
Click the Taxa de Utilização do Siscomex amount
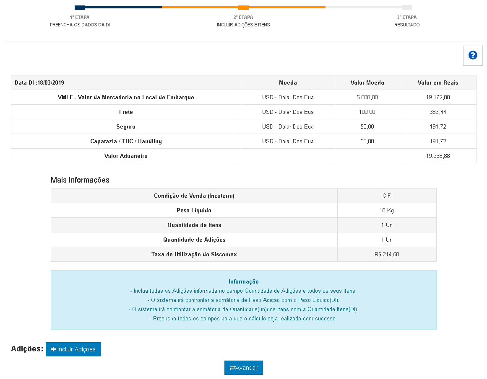tap(386, 254)
